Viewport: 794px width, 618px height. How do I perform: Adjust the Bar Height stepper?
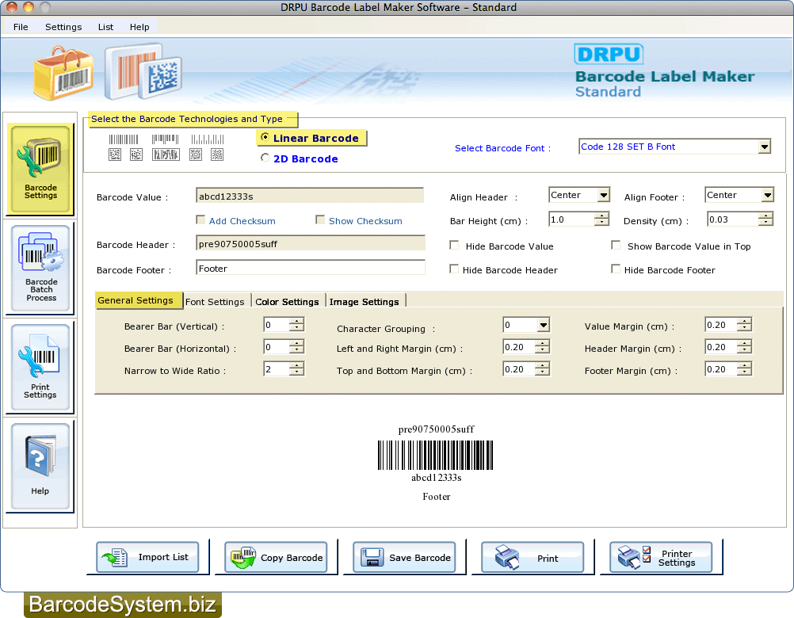[601, 219]
